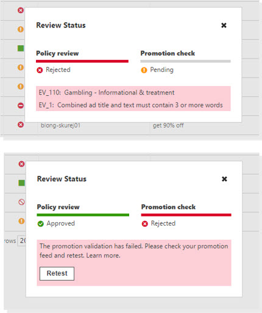Click the red Rejected icon under Policy review
262x313 pixels.
click(x=40, y=70)
